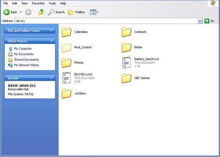Open the View menu
This screenshot has height=157, width=220.
pyautogui.click(x=24, y=3)
